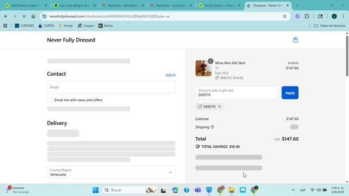Click the Email input field
Image resolution: width=349 pixels, height=196 pixels.
click(x=111, y=87)
